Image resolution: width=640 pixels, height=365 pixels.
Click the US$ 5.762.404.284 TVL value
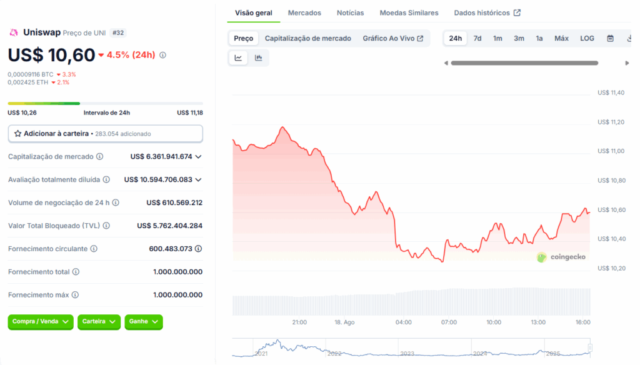(x=169, y=226)
